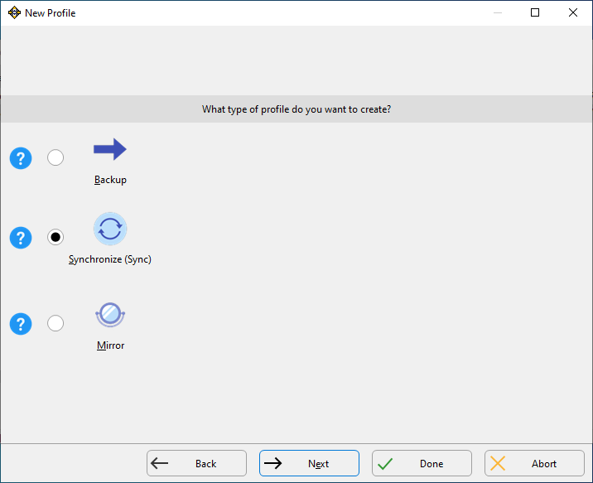The height and width of the screenshot is (483, 593).
Task: Click the blue Backup arrow icon
Action: (110, 150)
